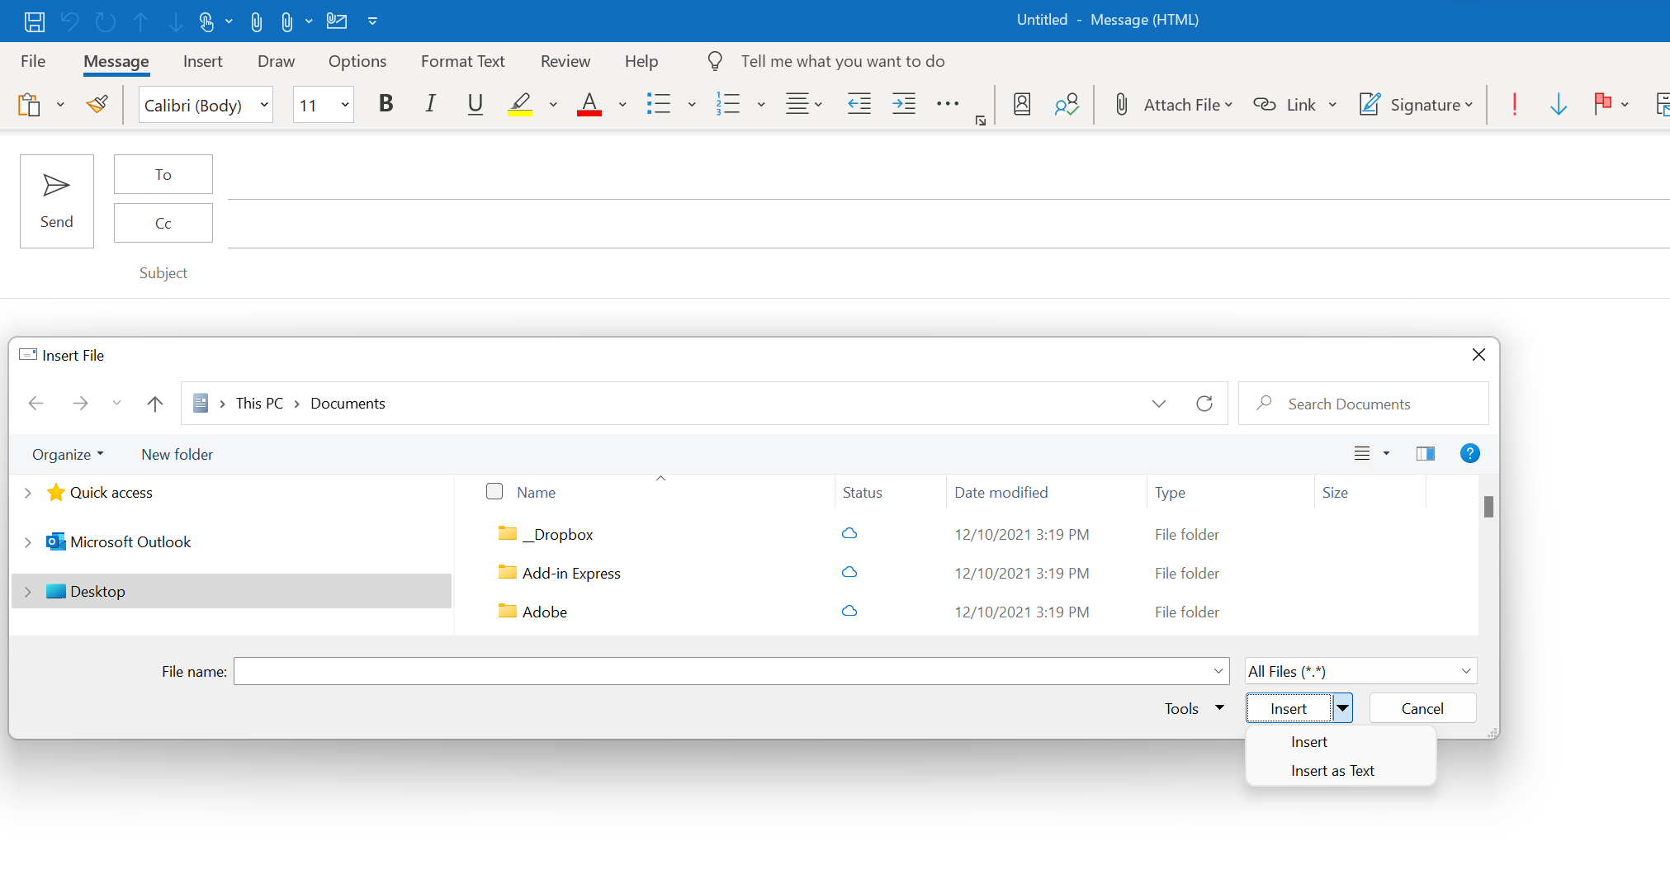Apply Italic formatting
Viewport: 1670px width, 884px height.
tap(430, 104)
